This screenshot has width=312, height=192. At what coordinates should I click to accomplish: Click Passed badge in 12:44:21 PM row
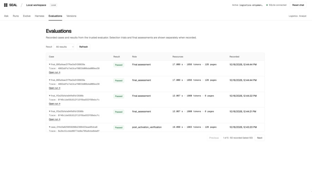click(118, 112)
